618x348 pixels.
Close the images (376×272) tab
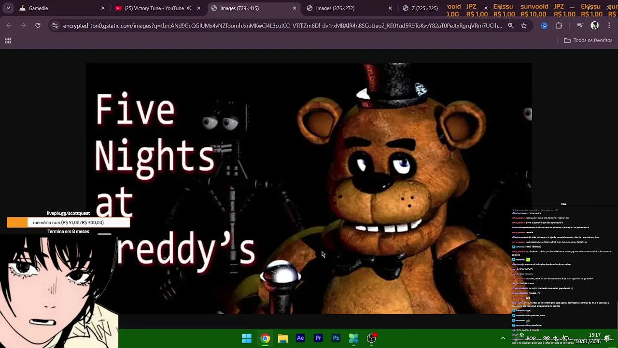pyautogui.click(x=390, y=8)
